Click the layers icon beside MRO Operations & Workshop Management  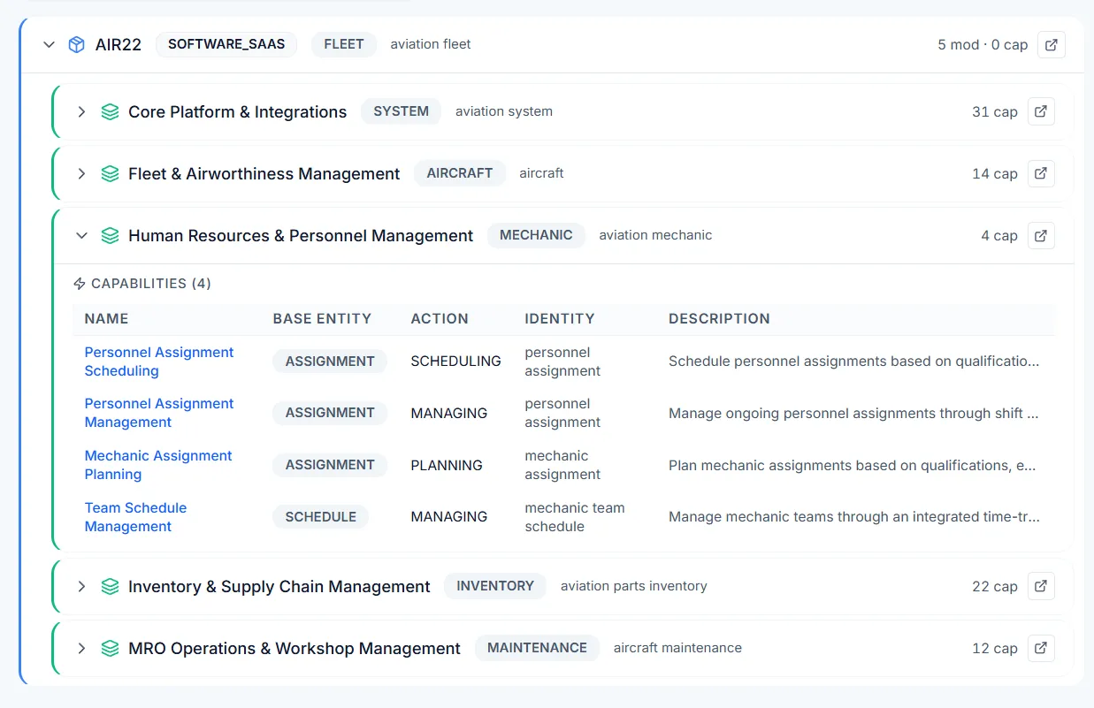click(110, 648)
